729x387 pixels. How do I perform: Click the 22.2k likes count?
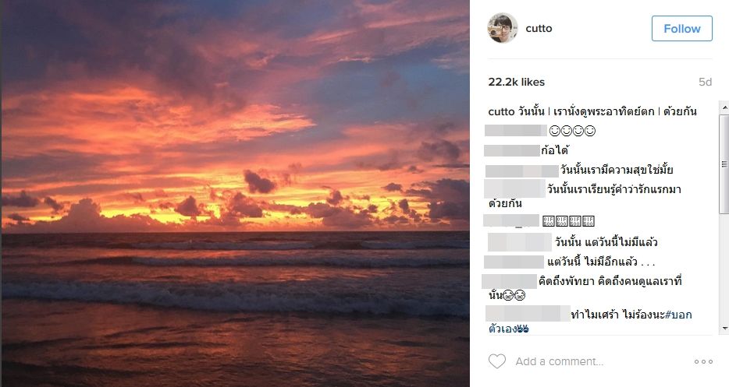point(516,82)
